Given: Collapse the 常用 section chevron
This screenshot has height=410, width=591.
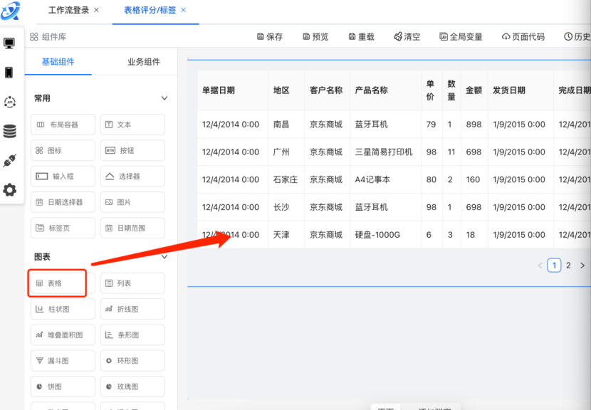Looking at the screenshot, I should [164, 98].
